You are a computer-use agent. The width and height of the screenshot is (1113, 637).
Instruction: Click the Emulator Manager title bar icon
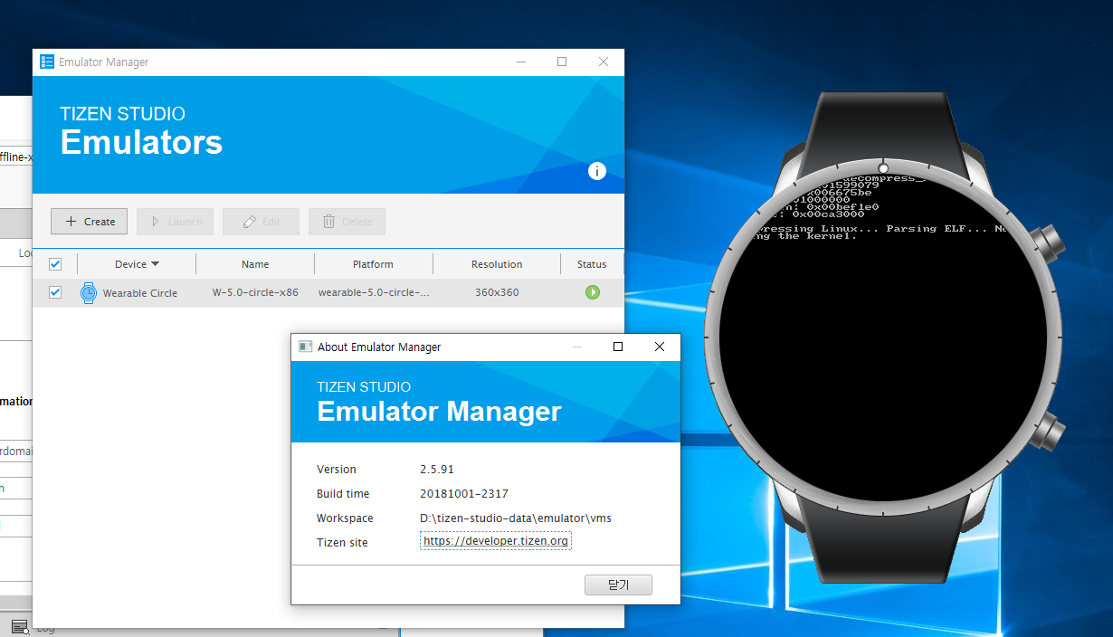[x=47, y=62]
